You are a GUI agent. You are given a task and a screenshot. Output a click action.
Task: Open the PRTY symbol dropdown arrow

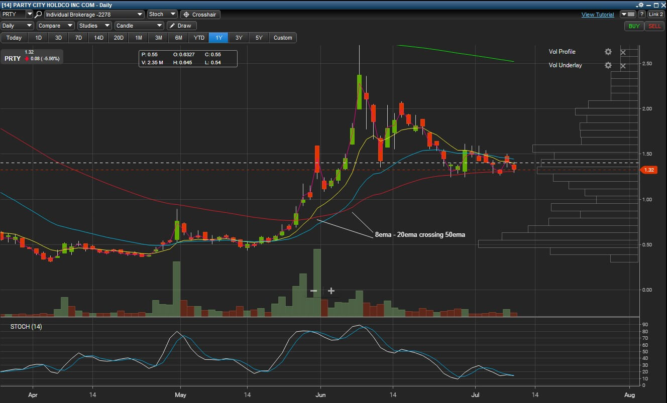coord(29,15)
